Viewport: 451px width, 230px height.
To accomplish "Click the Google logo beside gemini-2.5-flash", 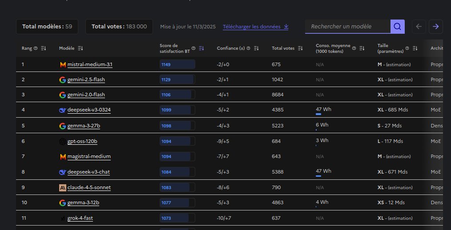I will [63, 80].
